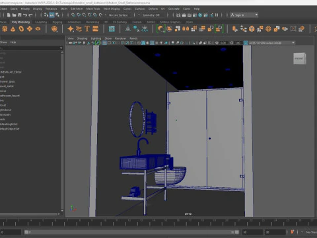
Task: Click the viewport gamma value field 1.00
Action: pos(238,43)
